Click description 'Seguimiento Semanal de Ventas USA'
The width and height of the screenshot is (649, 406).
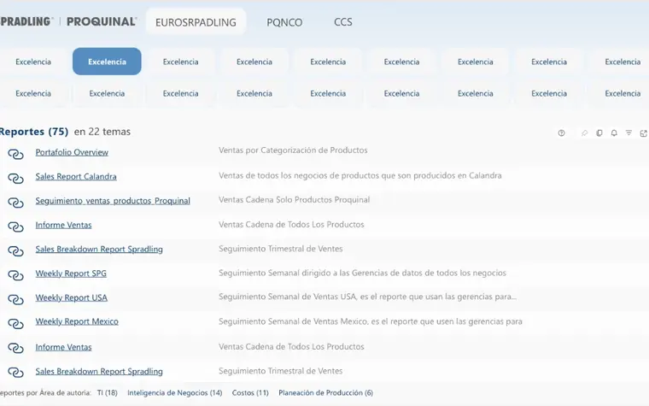[367, 297]
